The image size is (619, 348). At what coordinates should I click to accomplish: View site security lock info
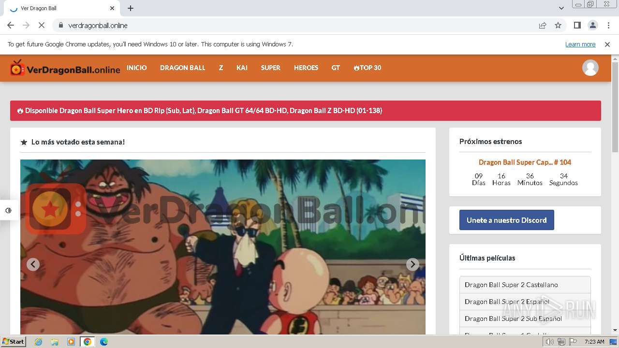tap(60, 25)
